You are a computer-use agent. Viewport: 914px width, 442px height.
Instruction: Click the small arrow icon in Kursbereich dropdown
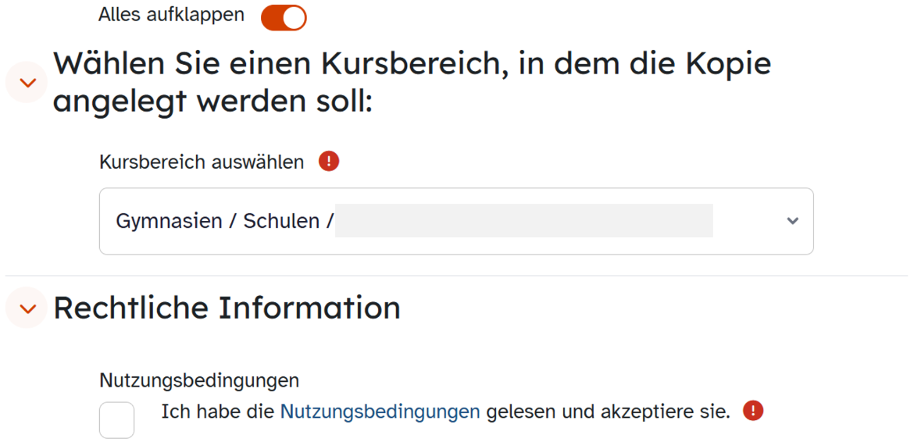tap(792, 221)
